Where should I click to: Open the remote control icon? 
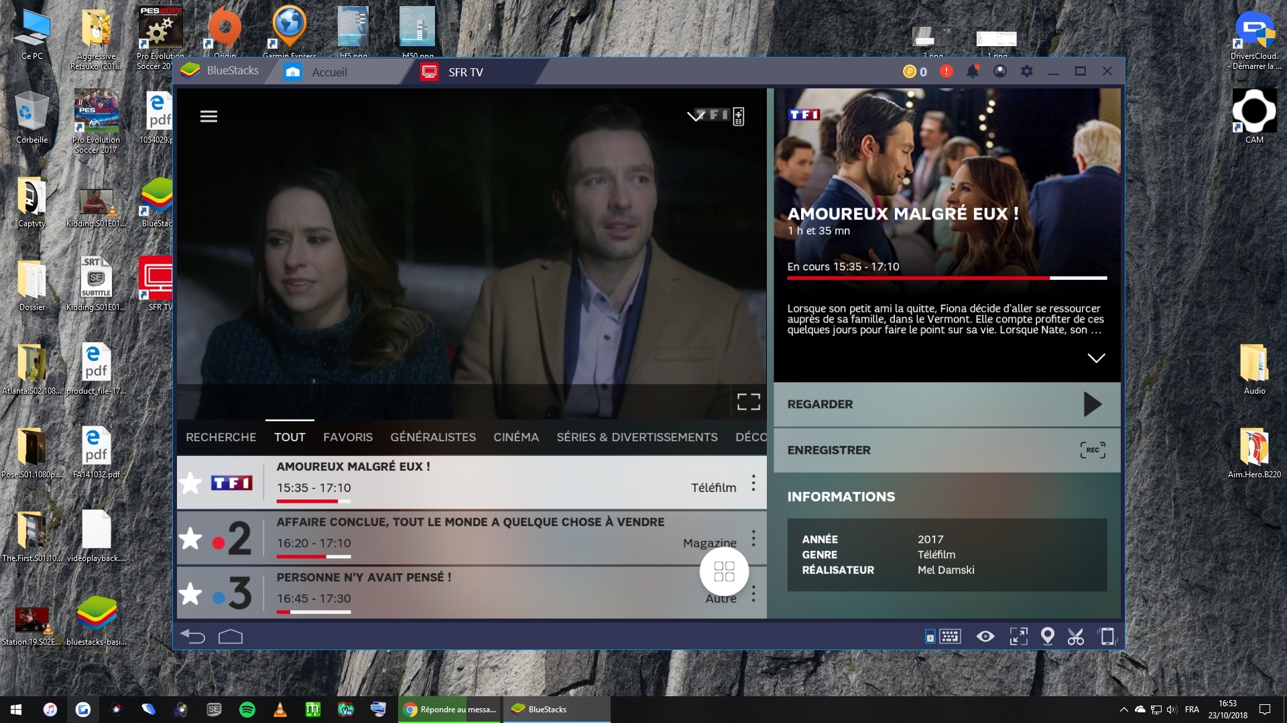pyautogui.click(x=738, y=116)
